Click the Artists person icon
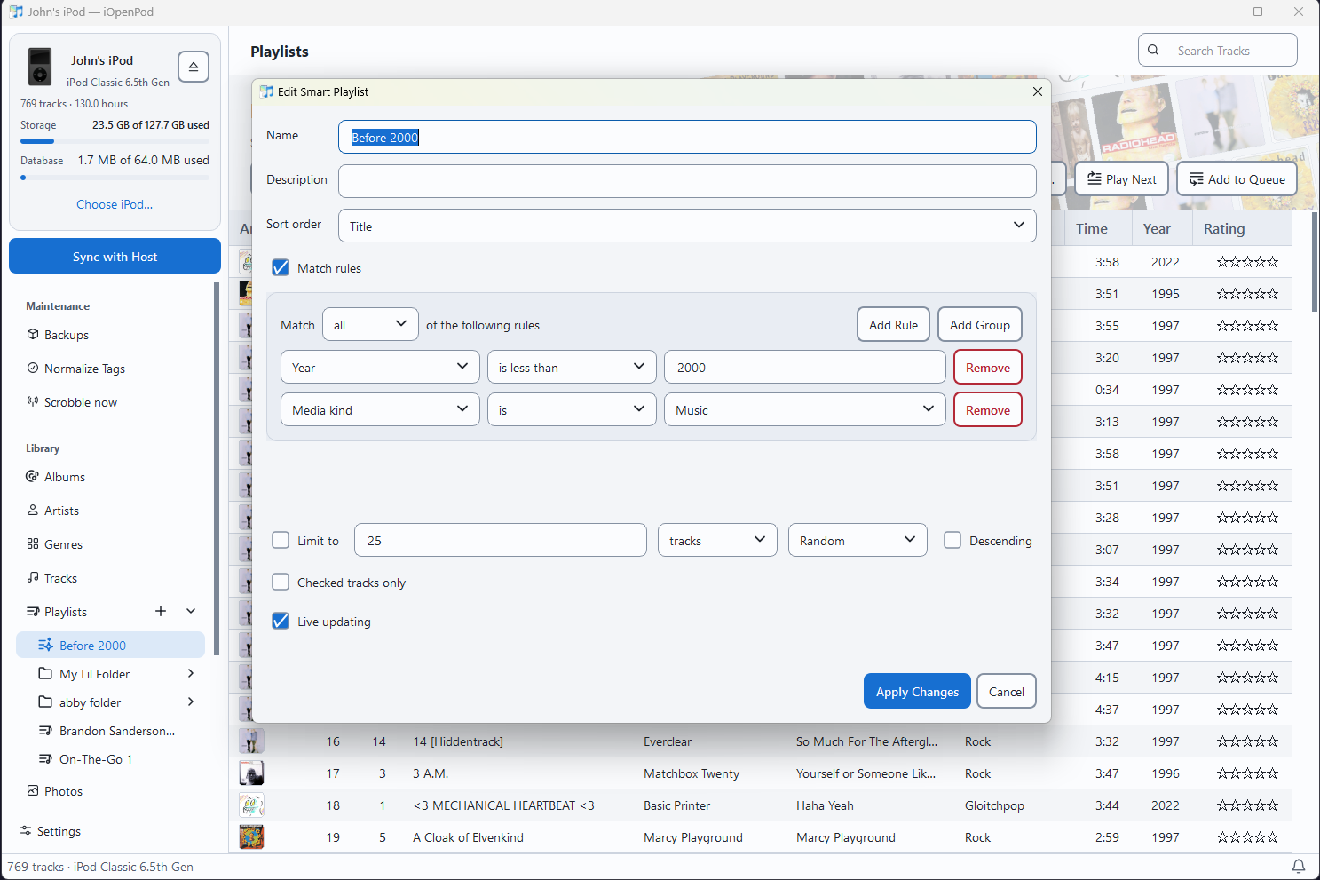Viewport: 1320px width, 880px height. click(x=33, y=511)
